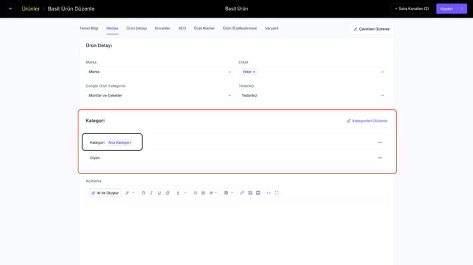The image size is (473, 265).
Task: Switch to the Temel Bilgi tab
Action: pyautogui.click(x=89, y=28)
